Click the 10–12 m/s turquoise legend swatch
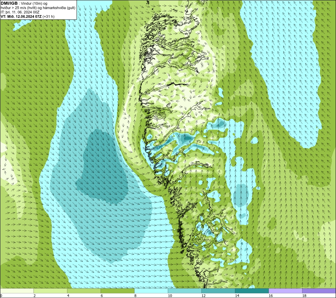336x298 pixels. 185,291
